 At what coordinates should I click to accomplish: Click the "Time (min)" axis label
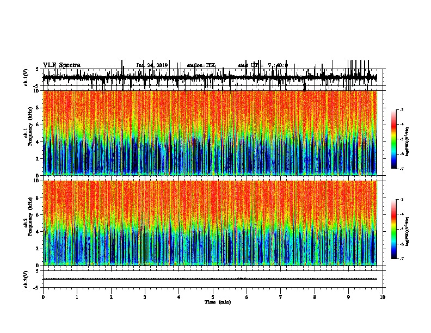[218, 302]
